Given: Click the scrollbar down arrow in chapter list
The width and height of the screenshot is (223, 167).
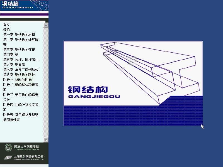Looking at the screenshot, I should (46, 140).
